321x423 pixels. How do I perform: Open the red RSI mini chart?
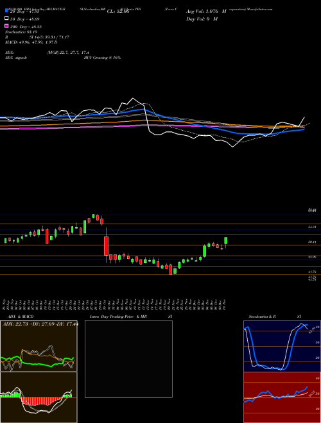[x=282, y=397]
